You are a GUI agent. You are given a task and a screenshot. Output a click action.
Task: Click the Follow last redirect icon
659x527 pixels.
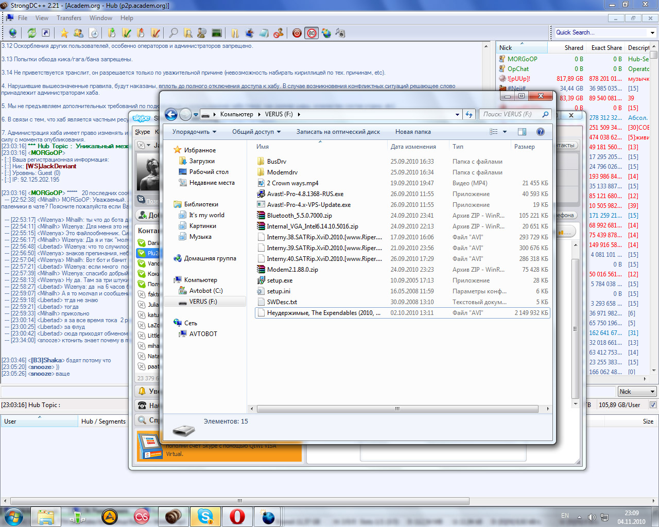click(x=46, y=33)
